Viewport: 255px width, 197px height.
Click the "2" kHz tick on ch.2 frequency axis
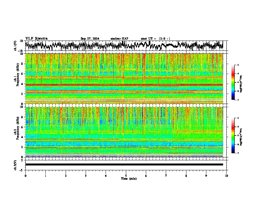(23, 147)
